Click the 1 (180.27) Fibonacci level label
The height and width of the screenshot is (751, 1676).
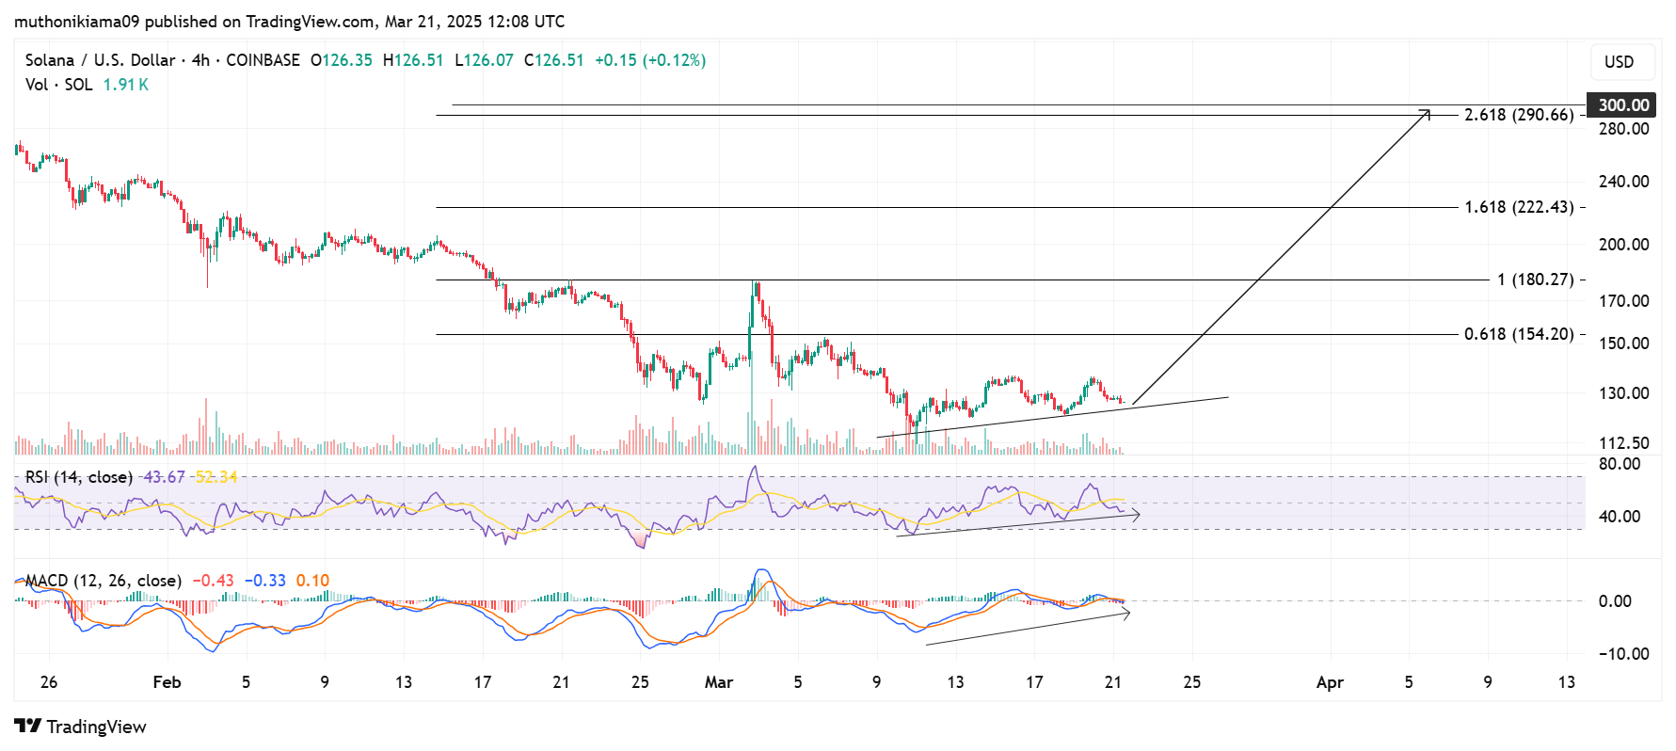1535,280
